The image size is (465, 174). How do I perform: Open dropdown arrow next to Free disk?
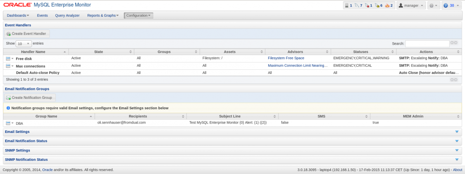[12, 59]
